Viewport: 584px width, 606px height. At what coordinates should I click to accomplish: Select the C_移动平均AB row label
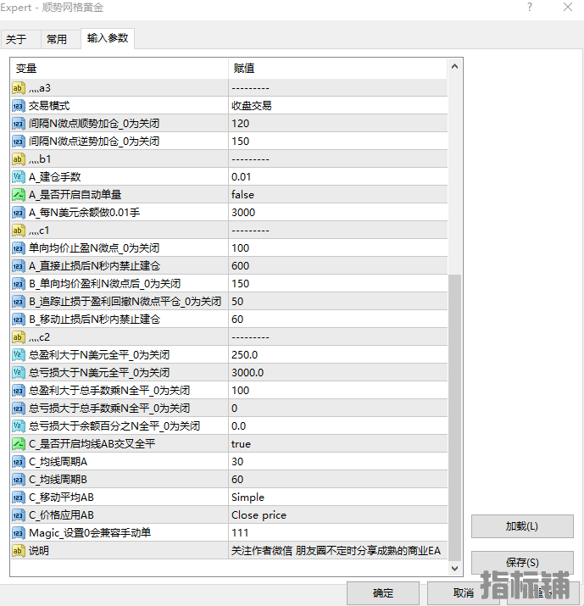point(62,497)
